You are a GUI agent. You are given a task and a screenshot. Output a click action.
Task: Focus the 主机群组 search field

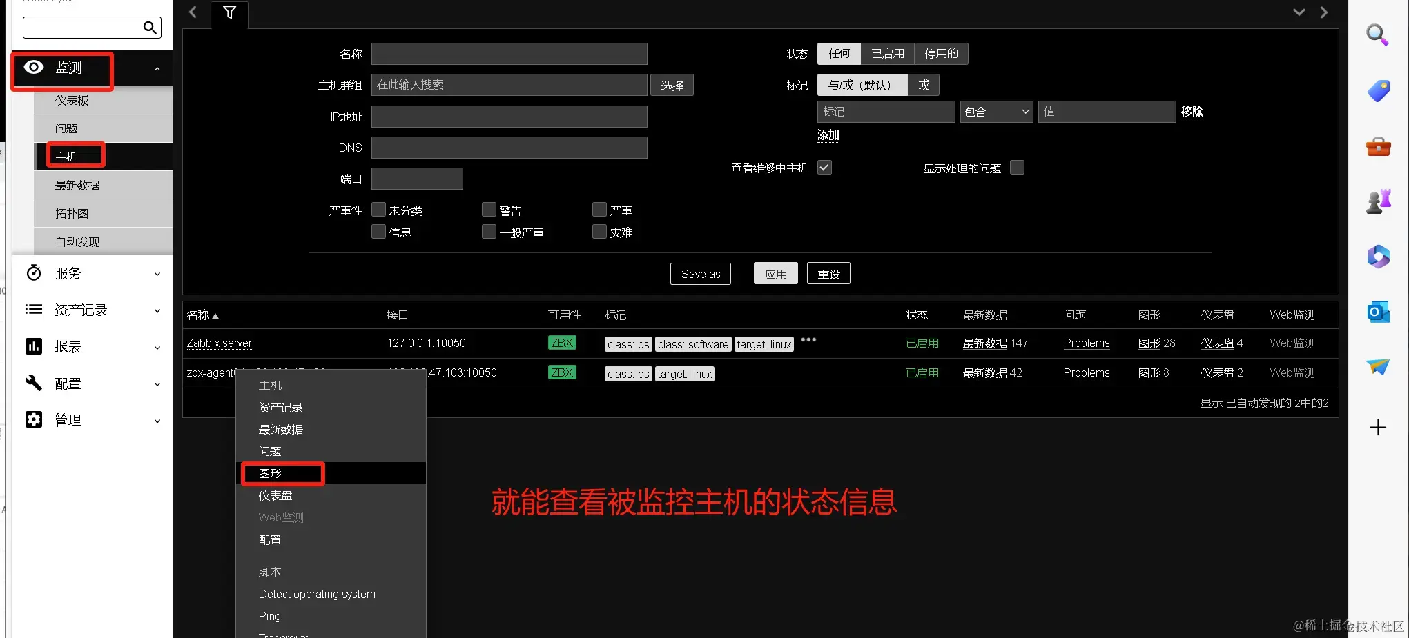(x=509, y=85)
